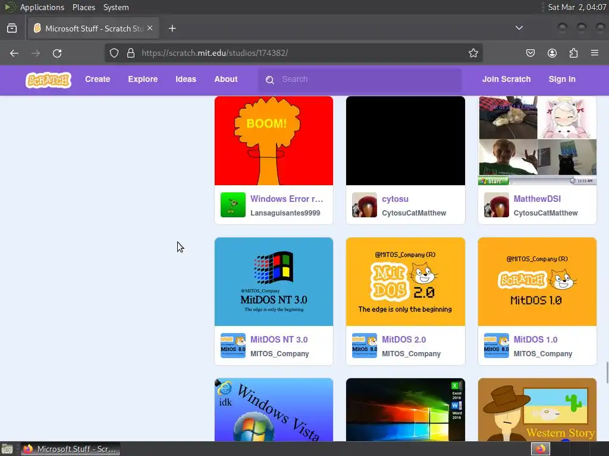Expand the list all tabs chevron

[x=519, y=28]
